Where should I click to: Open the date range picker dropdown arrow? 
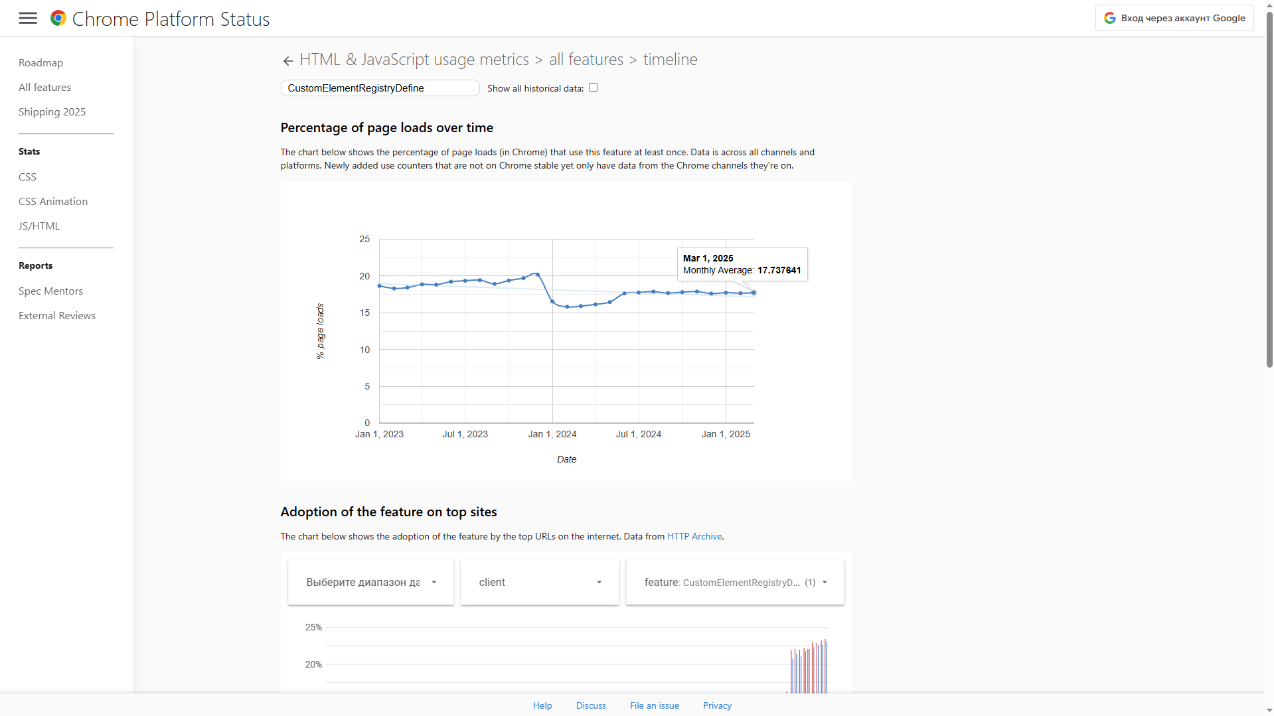point(435,582)
